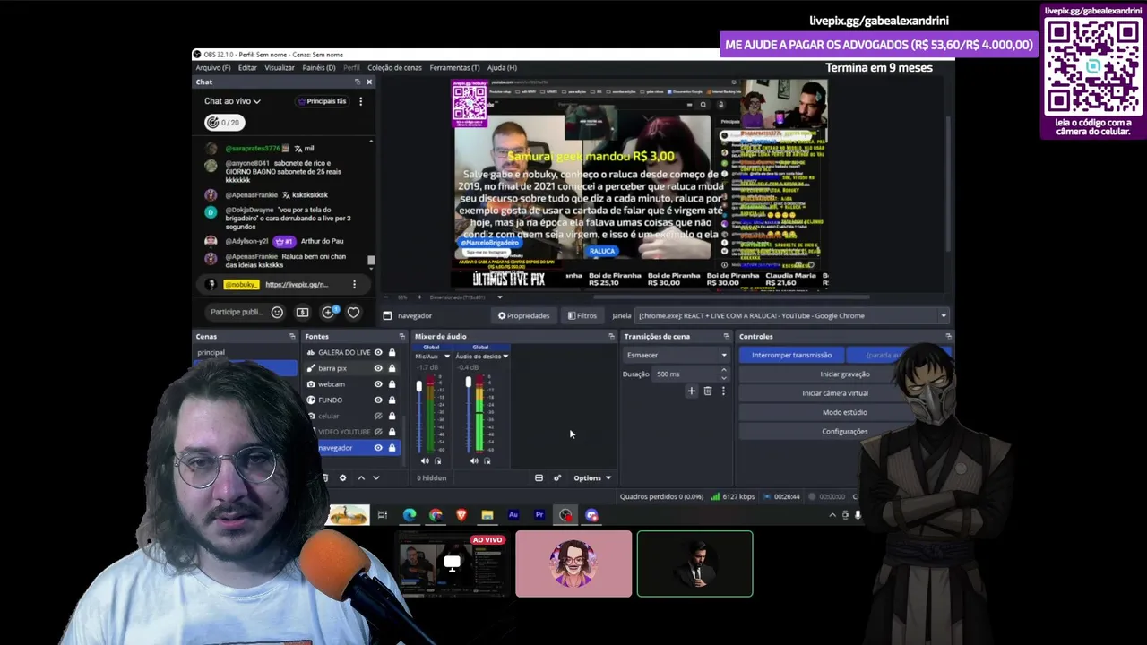Toggle monitoring headphone icon for Mic/Aux

437,460
